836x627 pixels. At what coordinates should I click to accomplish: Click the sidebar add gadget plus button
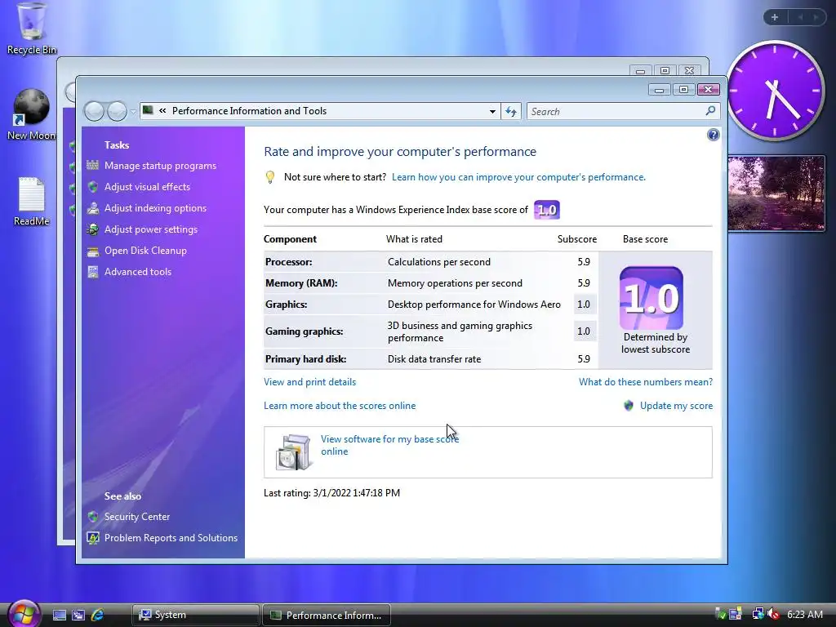pos(775,17)
